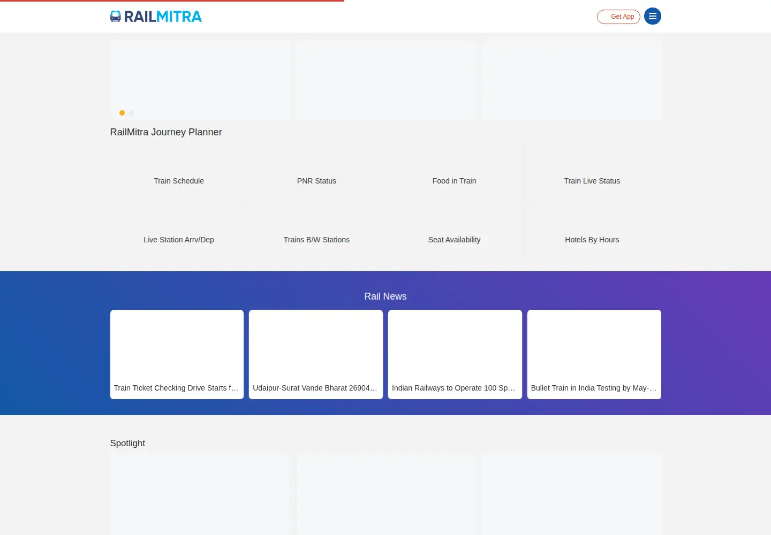Open Udaipur-Surat Vande Bharat news card
The image size is (771, 535).
coord(316,354)
